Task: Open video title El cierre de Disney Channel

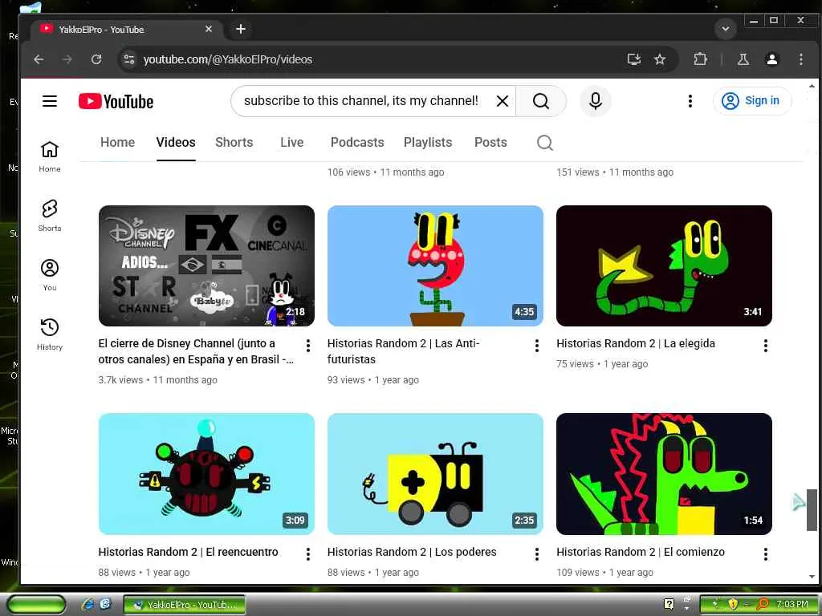Action: pos(196,351)
